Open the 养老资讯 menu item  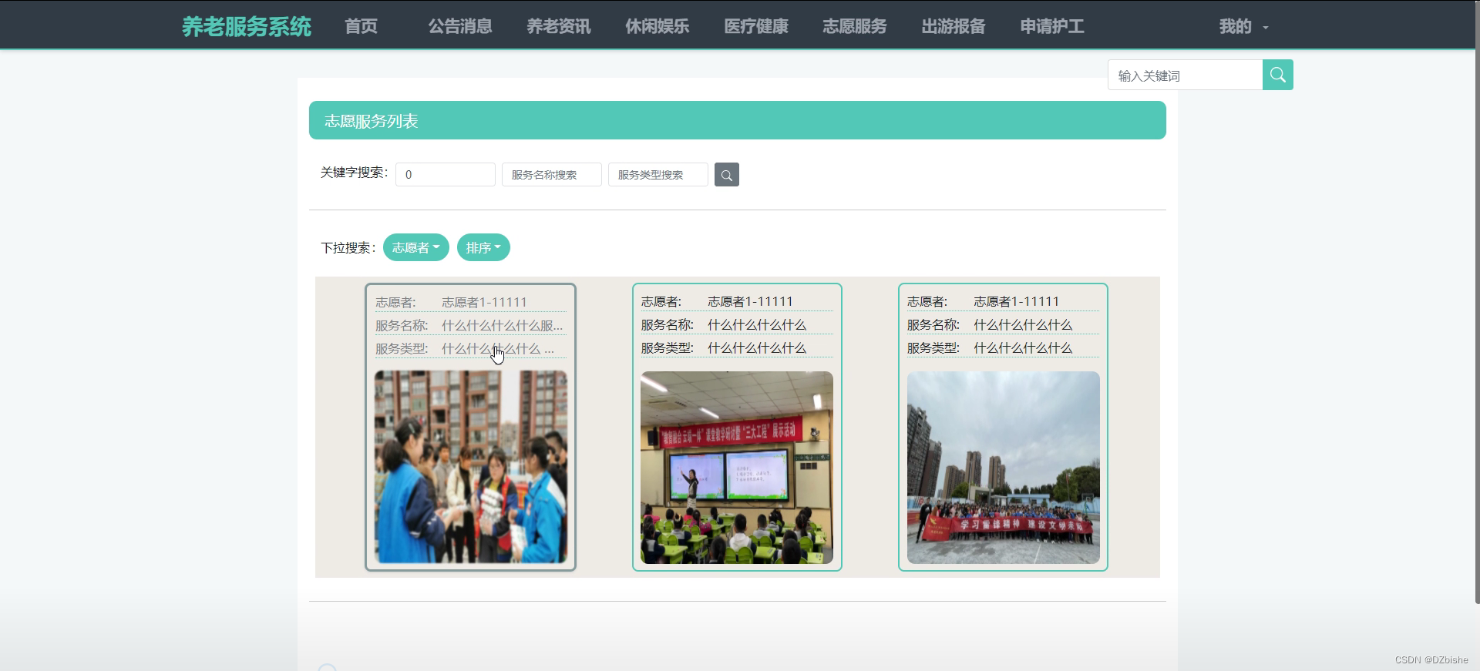click(x=559, y=26)
